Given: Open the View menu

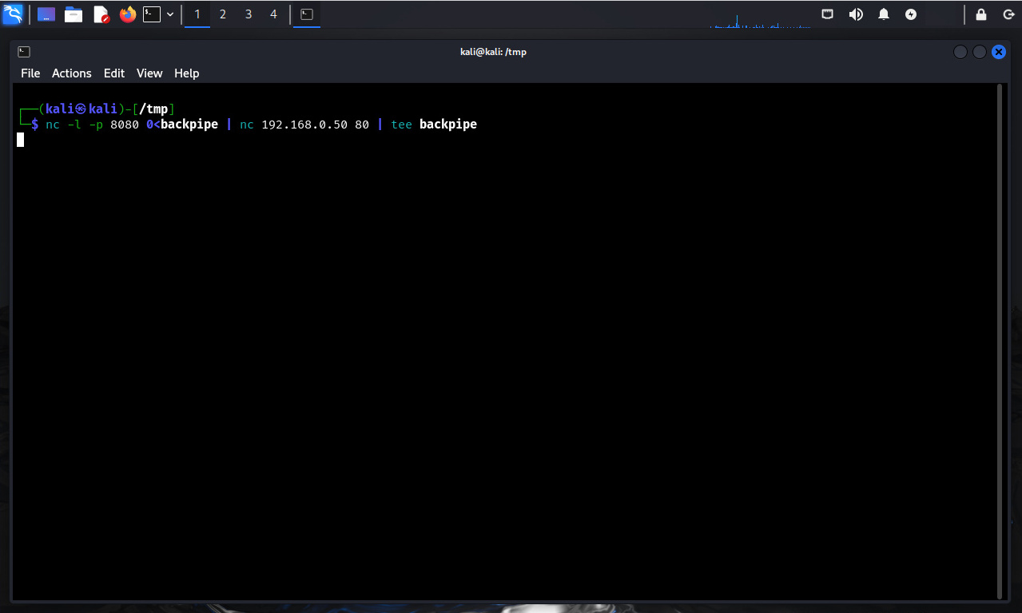Looking at the screenshot, I should click(149, 73).
